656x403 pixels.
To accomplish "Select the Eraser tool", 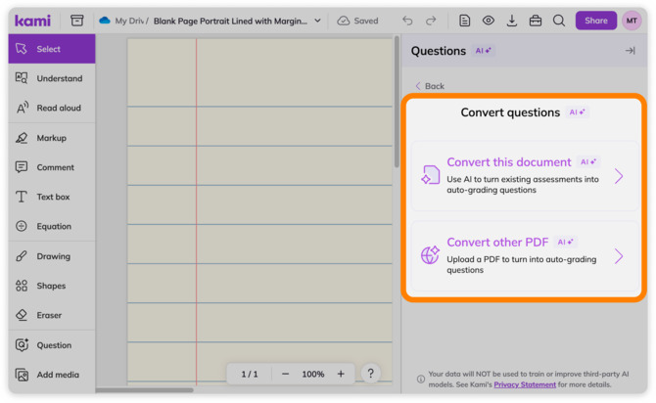I will pos(52,315).
